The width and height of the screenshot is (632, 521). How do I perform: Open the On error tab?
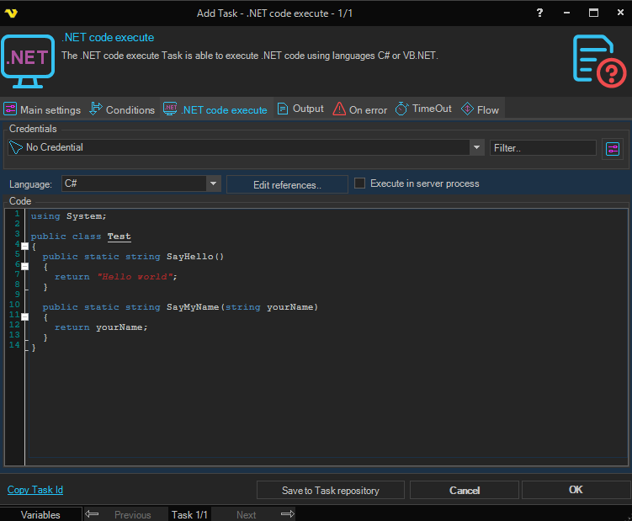359,109
